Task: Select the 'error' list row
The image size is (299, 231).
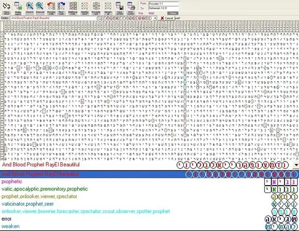Action: tap(149, 219)
